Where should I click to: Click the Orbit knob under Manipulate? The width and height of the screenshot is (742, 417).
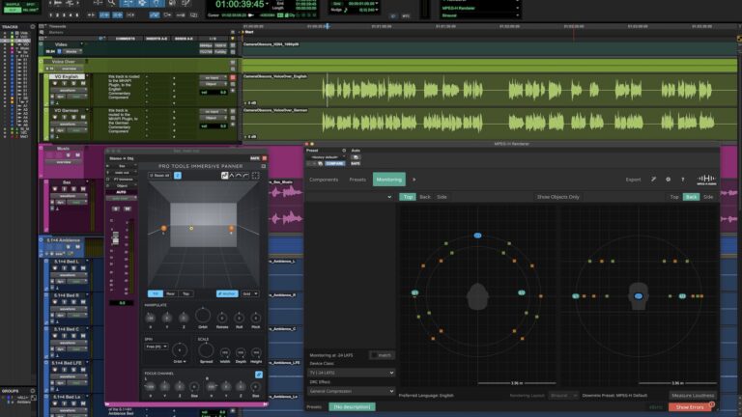point(203,316)
